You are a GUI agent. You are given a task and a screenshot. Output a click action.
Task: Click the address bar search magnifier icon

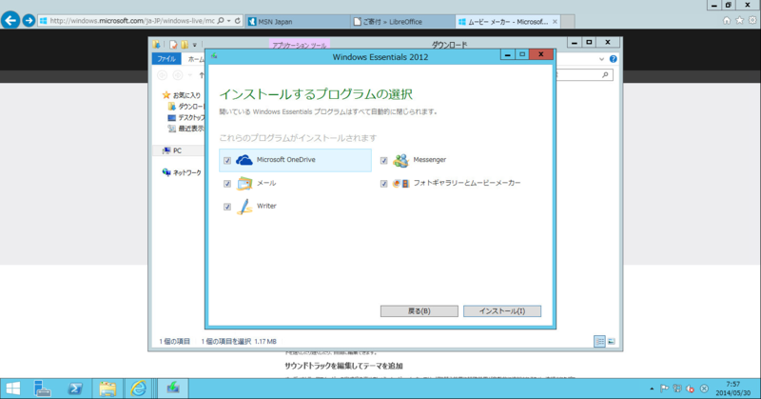coord(221,21)
